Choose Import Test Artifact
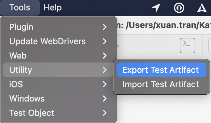211x123 pixels. 162,84
